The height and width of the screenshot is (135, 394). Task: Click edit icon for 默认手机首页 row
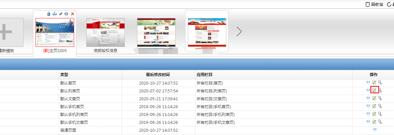(x=374, y=106)
